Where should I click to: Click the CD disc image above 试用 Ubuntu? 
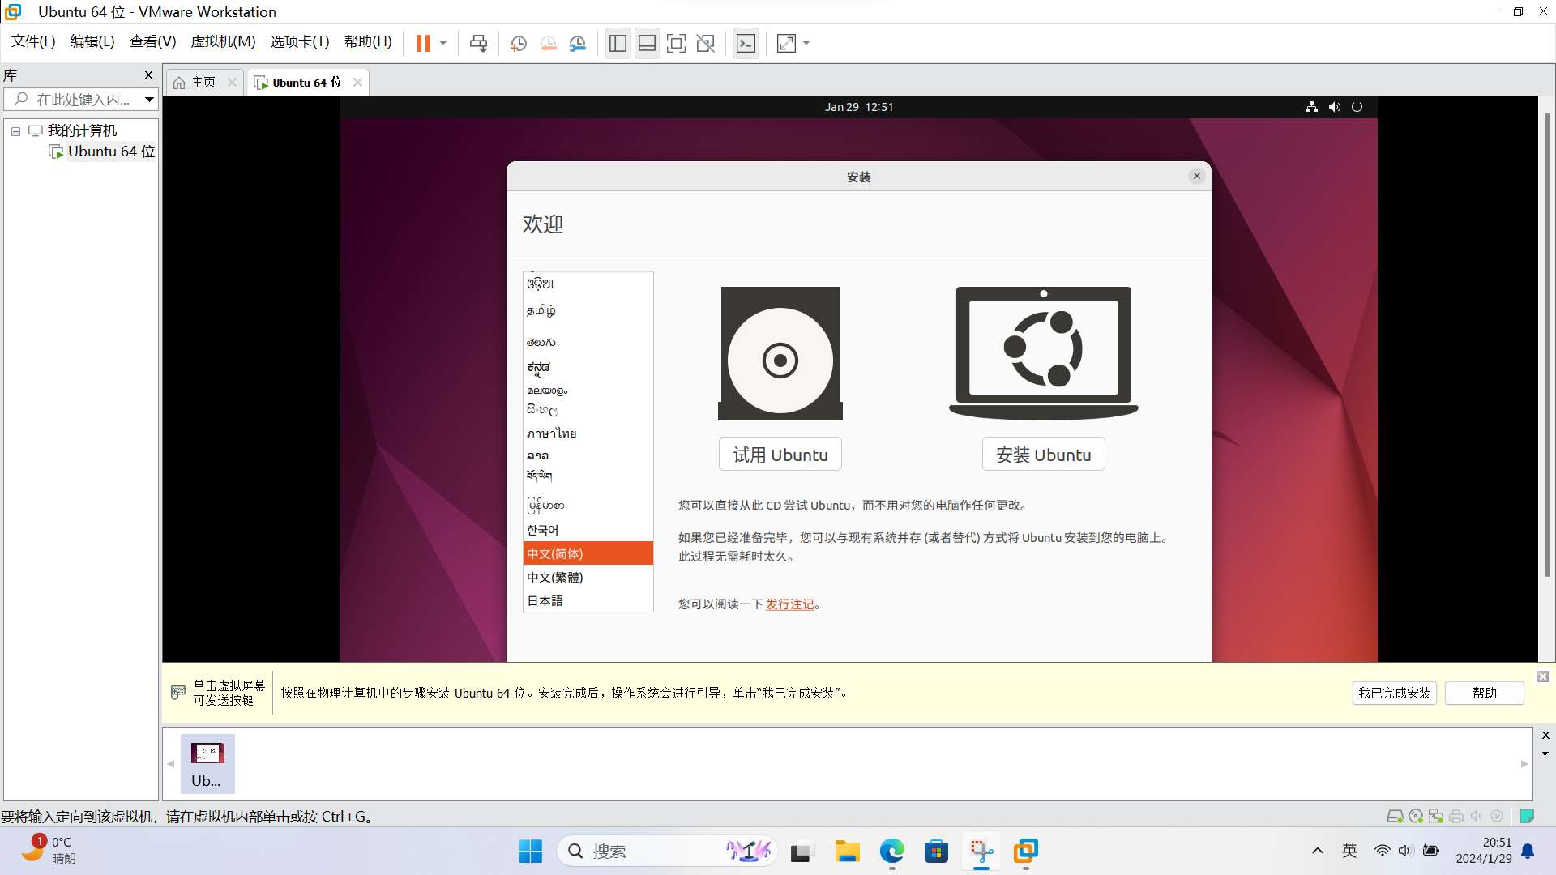780,353
